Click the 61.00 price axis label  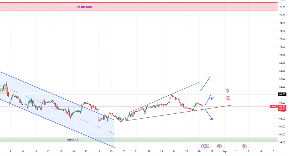[x=282, y=127]
